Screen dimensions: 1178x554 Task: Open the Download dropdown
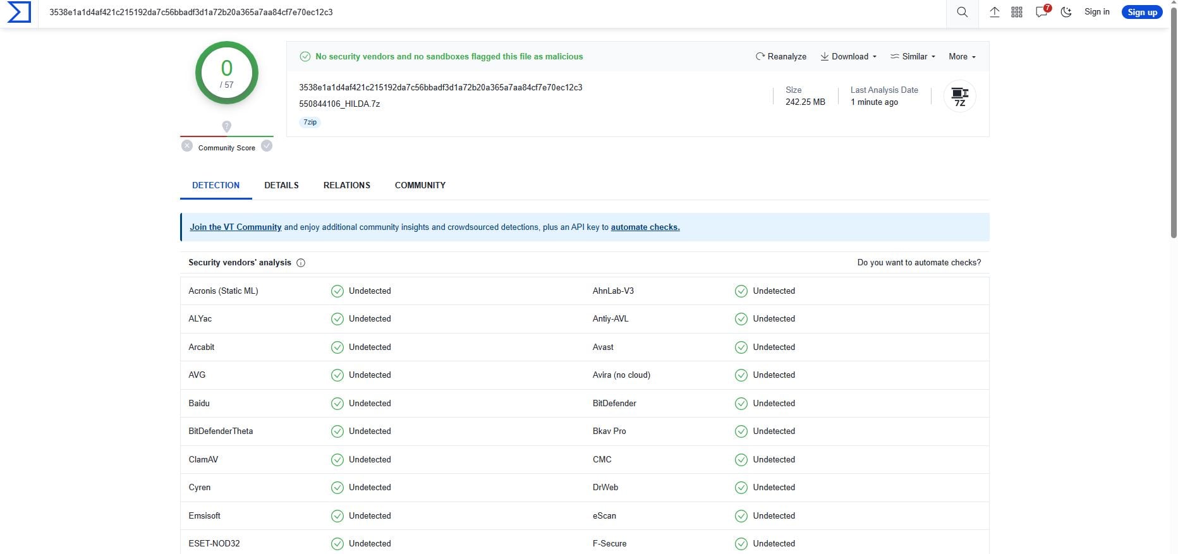(849, 56)
